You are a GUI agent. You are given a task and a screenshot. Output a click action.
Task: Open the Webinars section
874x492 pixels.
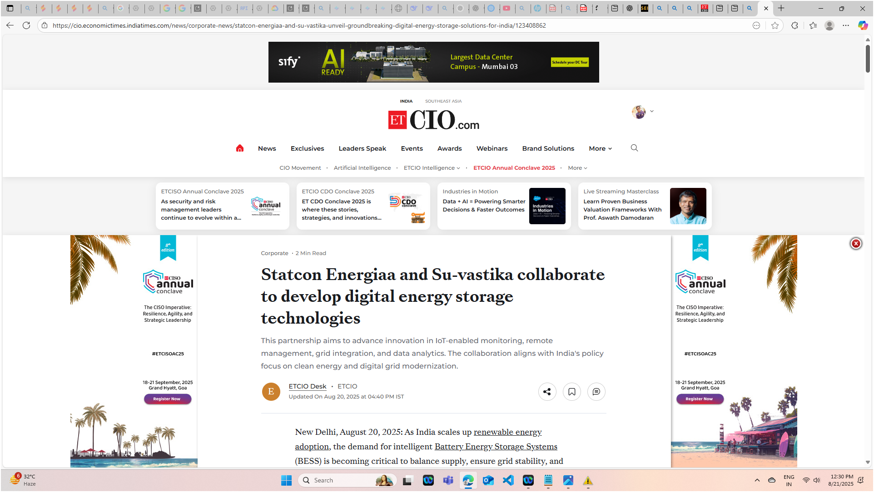pos(492,148)
